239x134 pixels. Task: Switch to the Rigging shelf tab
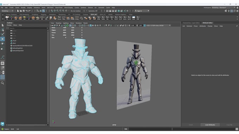[44, 15]
